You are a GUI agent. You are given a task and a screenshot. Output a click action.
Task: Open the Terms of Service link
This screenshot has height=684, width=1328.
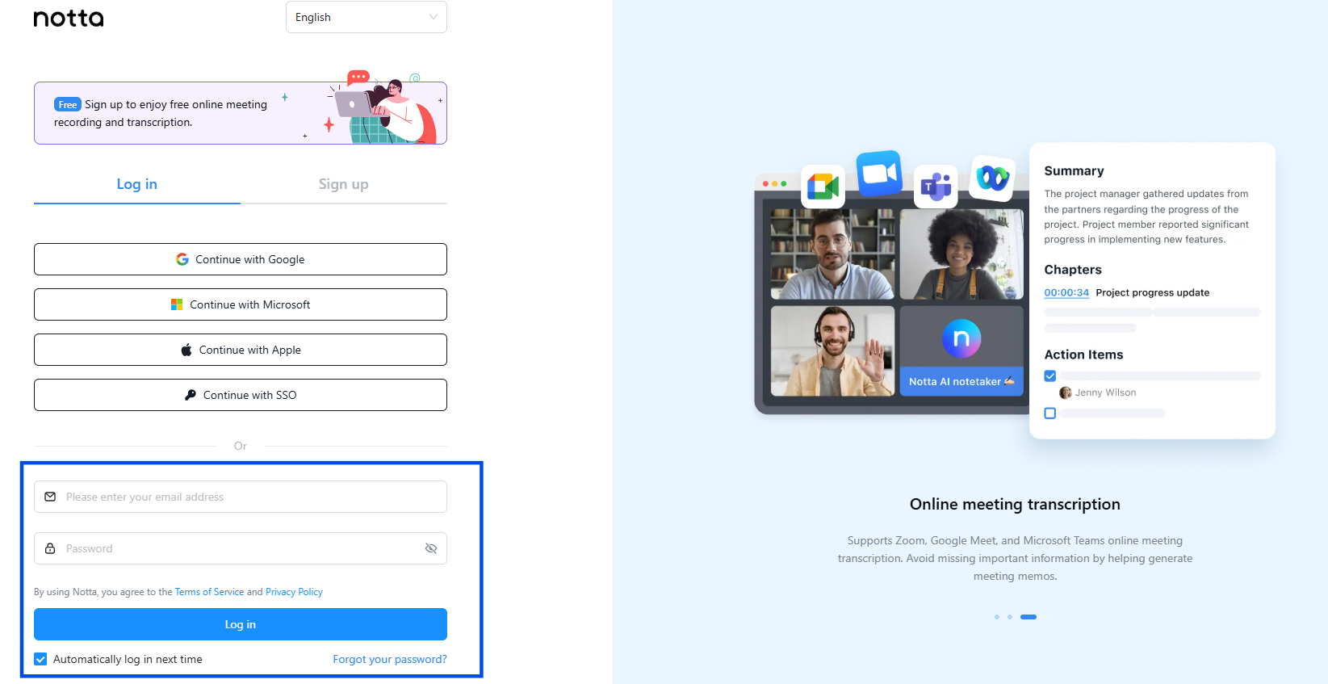tap(209, 592)
